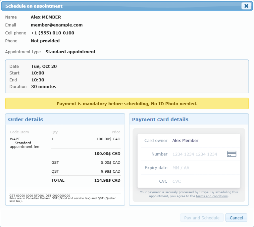This screenshot has height=227, width=254.
Task: Close the Schedule an appointment dialog
Action: pyautogui.click(x=246, y=6)
